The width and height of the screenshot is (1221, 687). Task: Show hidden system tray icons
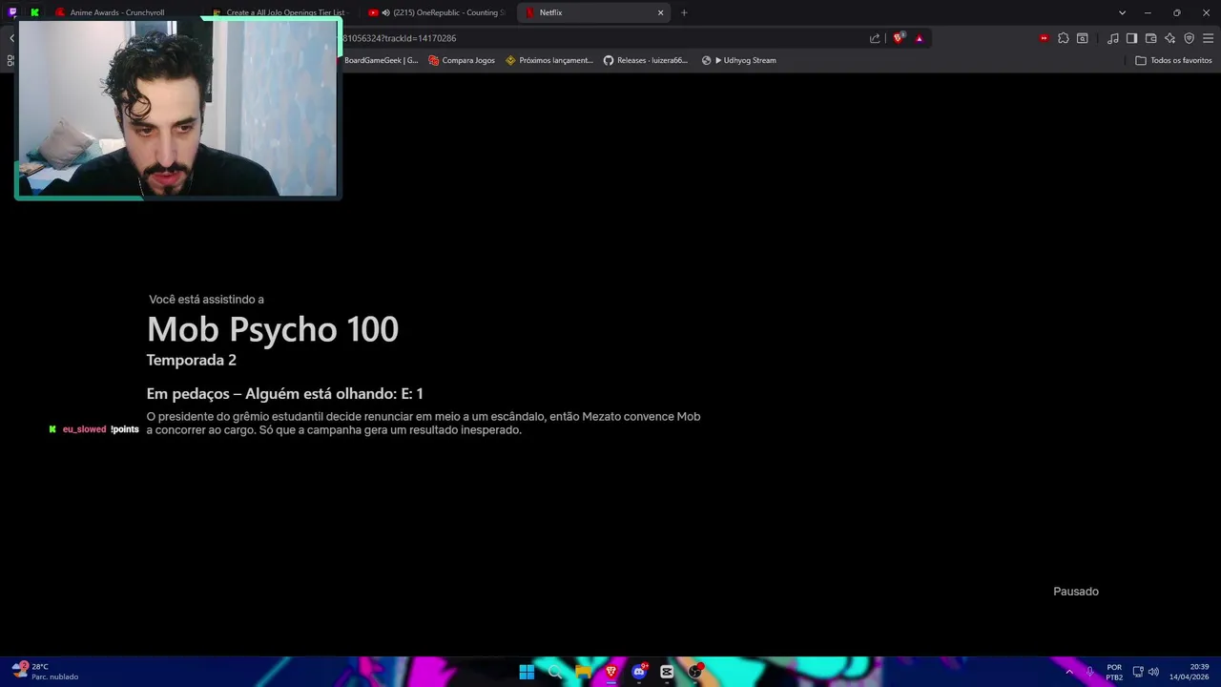coord(1068,672)
